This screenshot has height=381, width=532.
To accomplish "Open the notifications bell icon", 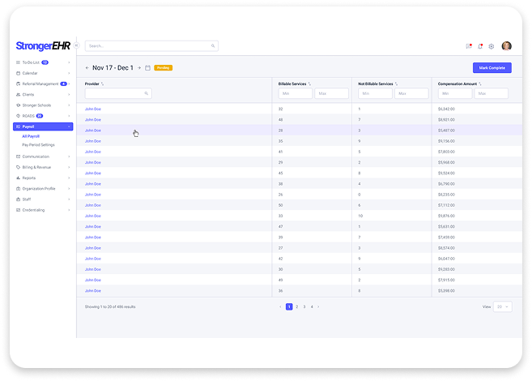I will (x=480, y=46).
